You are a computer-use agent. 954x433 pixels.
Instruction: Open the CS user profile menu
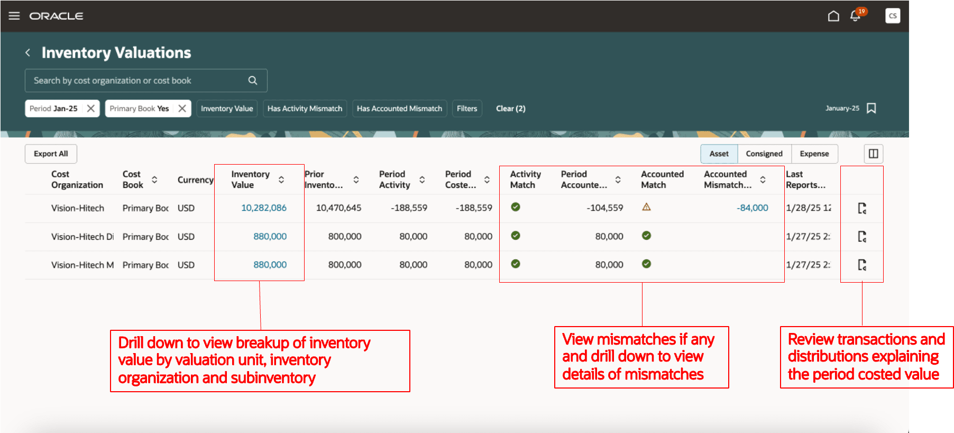pos(893,16)
